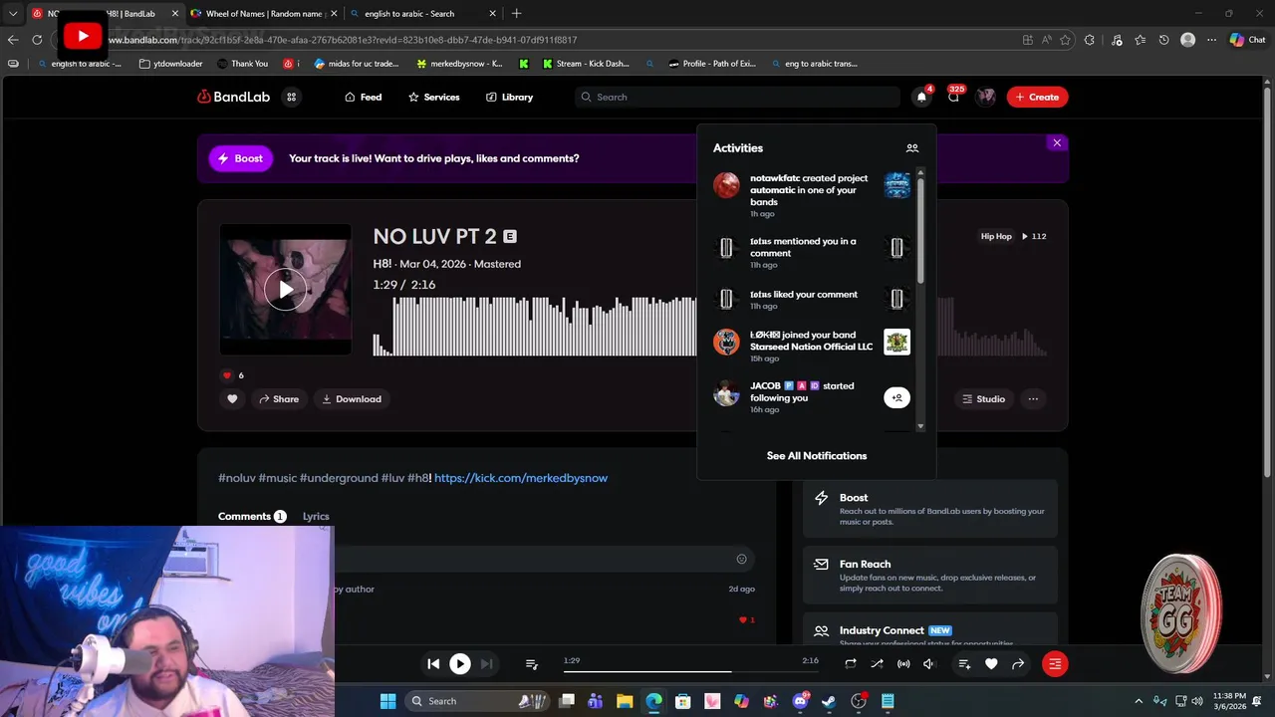Screen dimensions: 1275x717
Task: Toggle the red queue panel button
Action: click(x=1055, y=663)
